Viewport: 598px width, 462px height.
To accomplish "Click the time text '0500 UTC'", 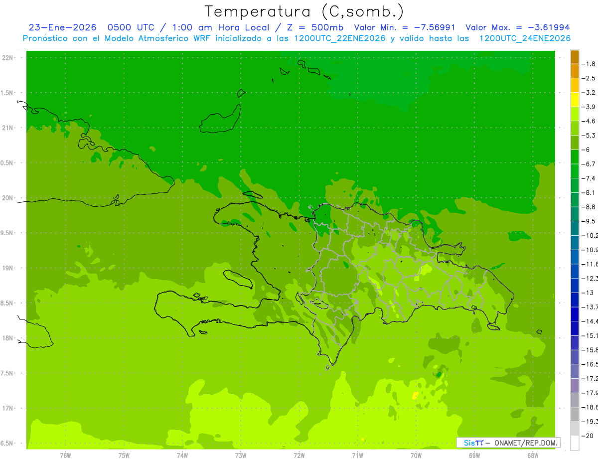I will pos(131,27).
